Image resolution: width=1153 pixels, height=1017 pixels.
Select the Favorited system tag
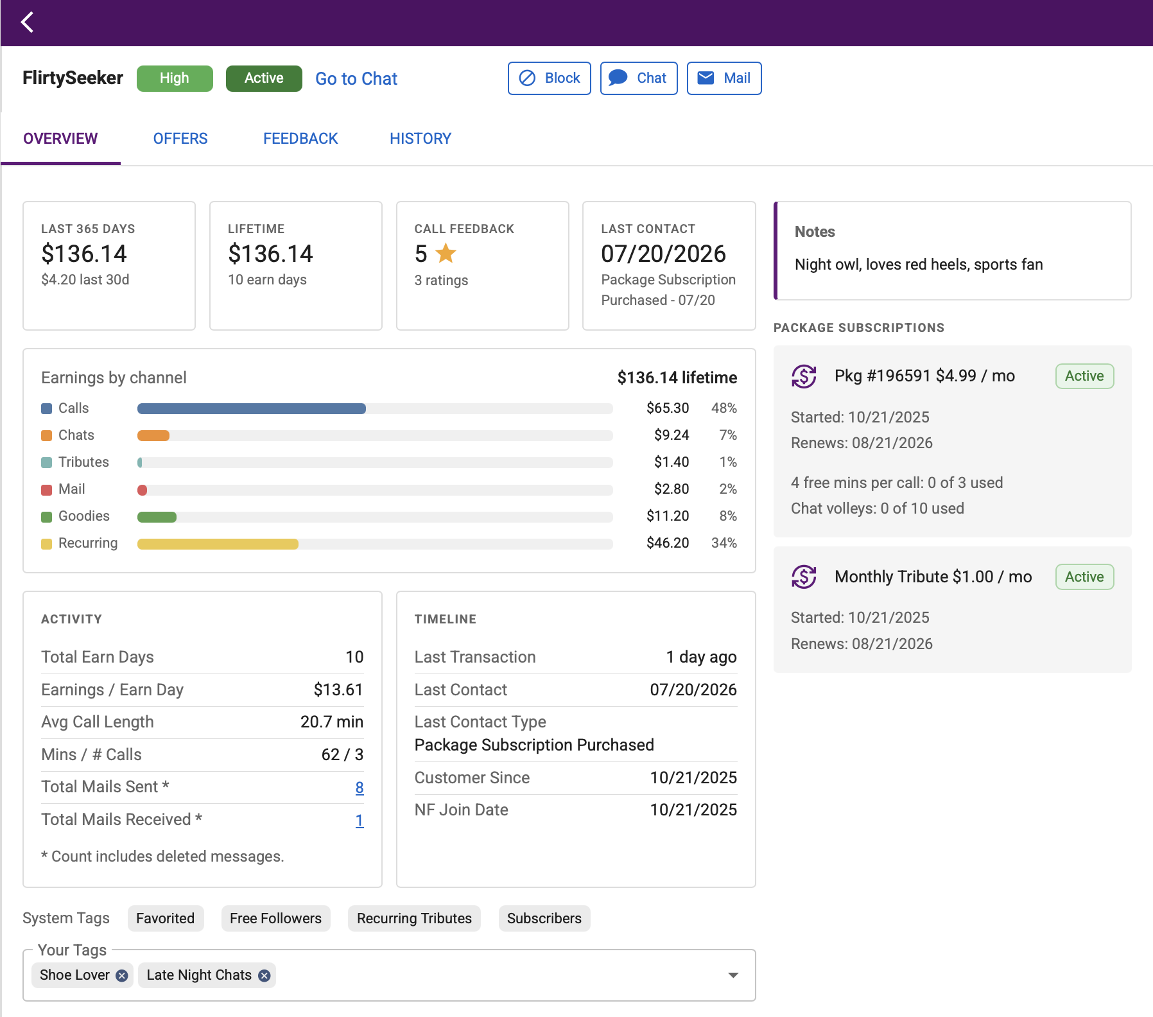point(166,919)
